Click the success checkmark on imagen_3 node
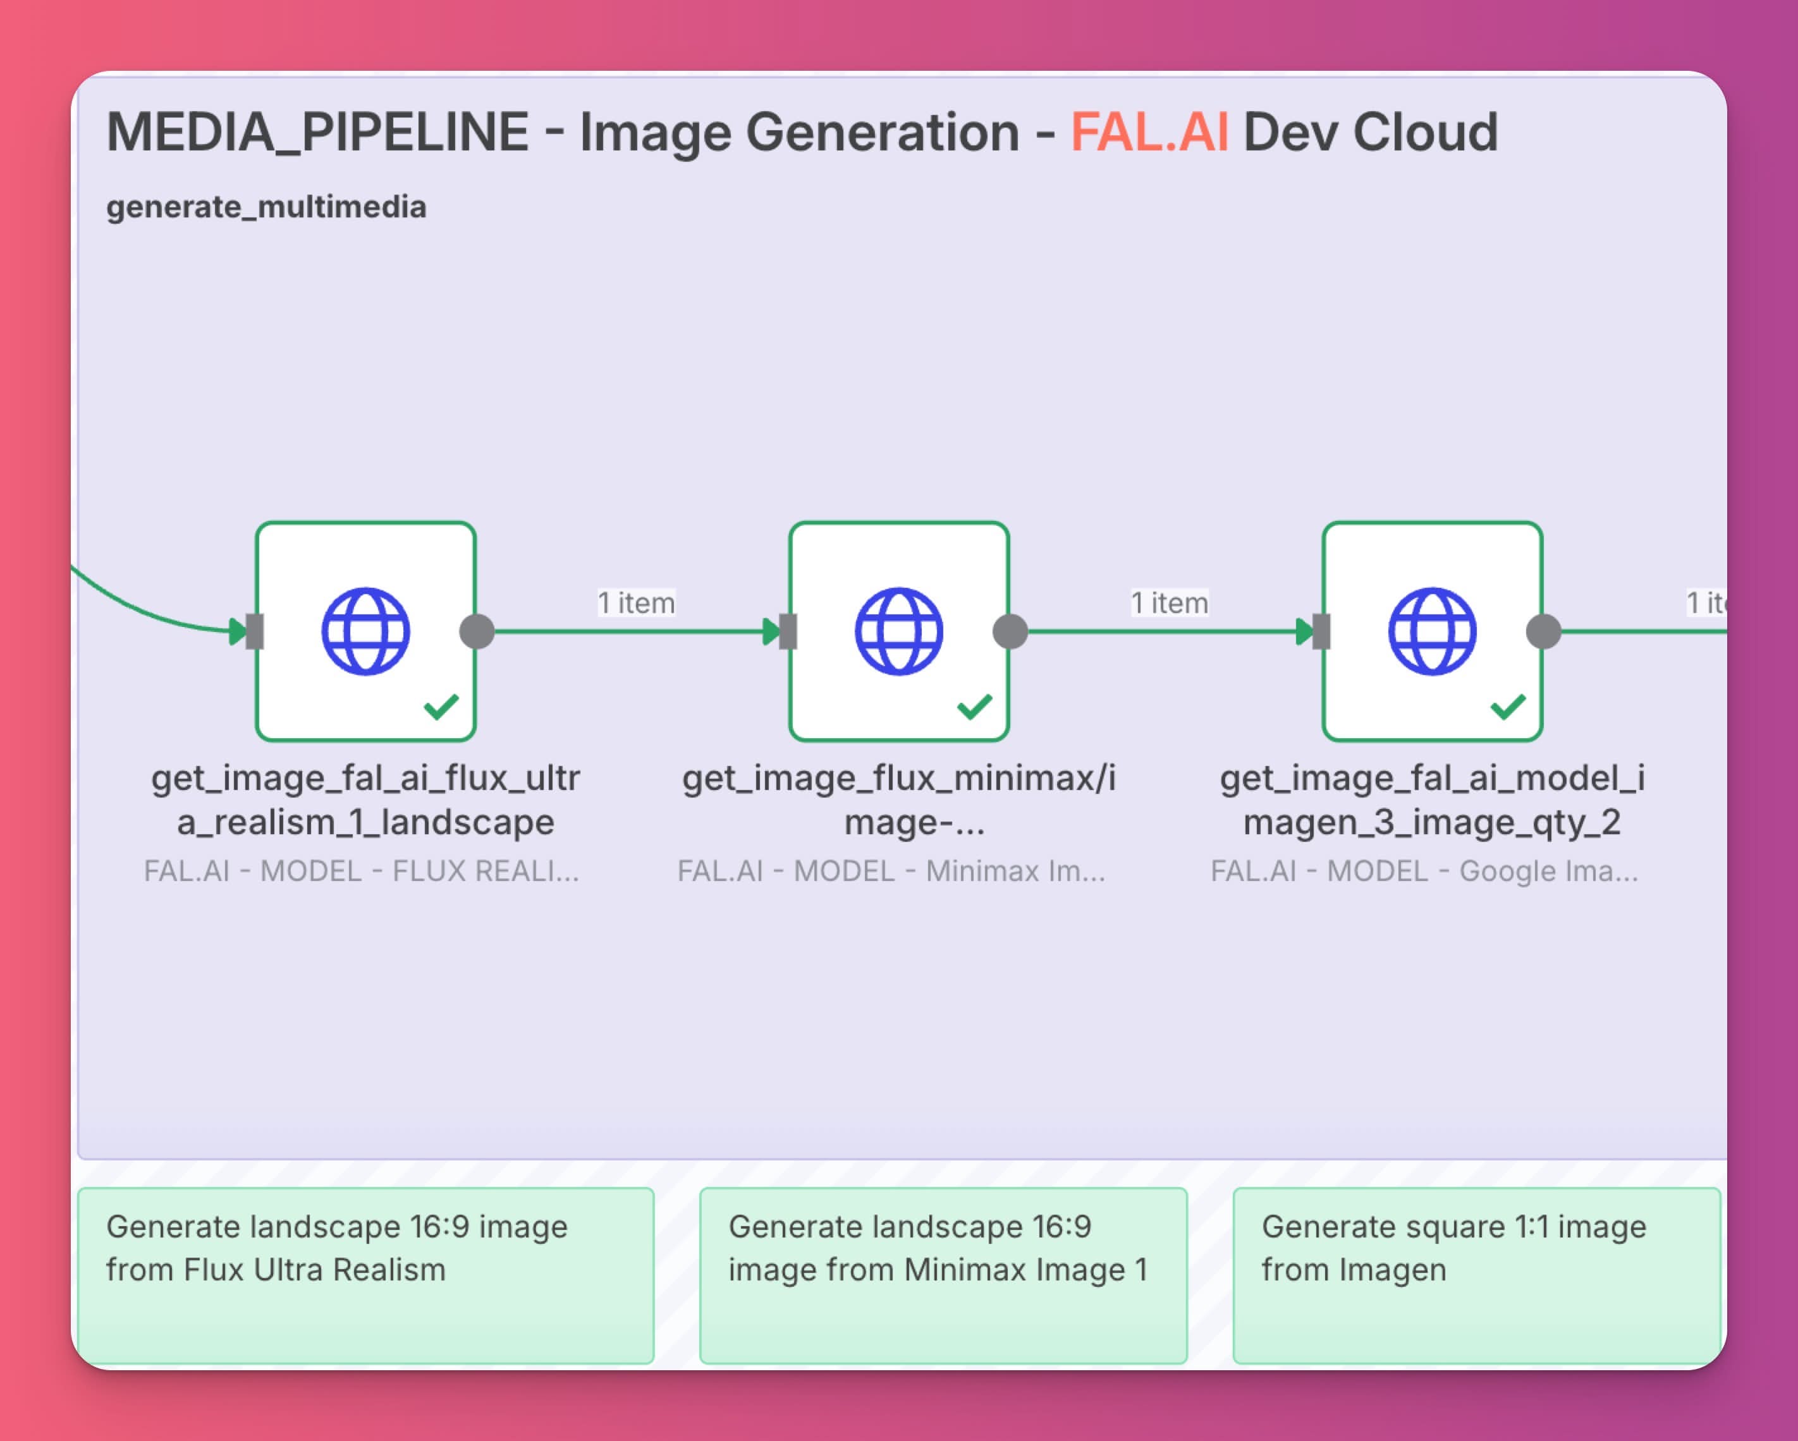Image resolution: width=1798 pixels, height=1441 pixels. click(1508, 707)
